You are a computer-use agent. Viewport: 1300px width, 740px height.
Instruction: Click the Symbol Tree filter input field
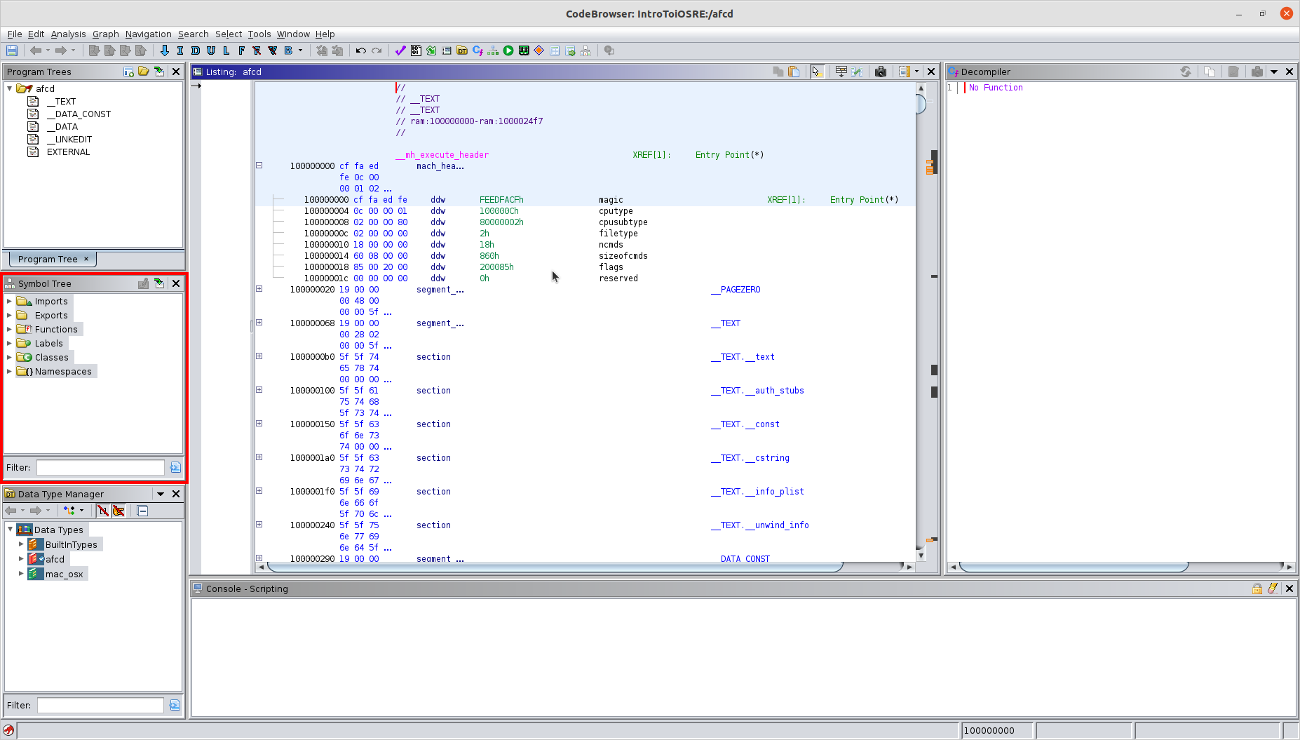tap(100, 467)
